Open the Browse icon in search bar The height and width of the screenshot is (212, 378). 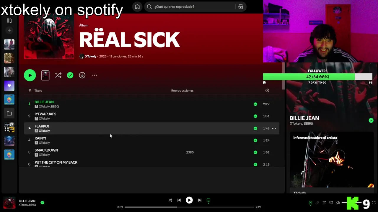click(240, 7)
